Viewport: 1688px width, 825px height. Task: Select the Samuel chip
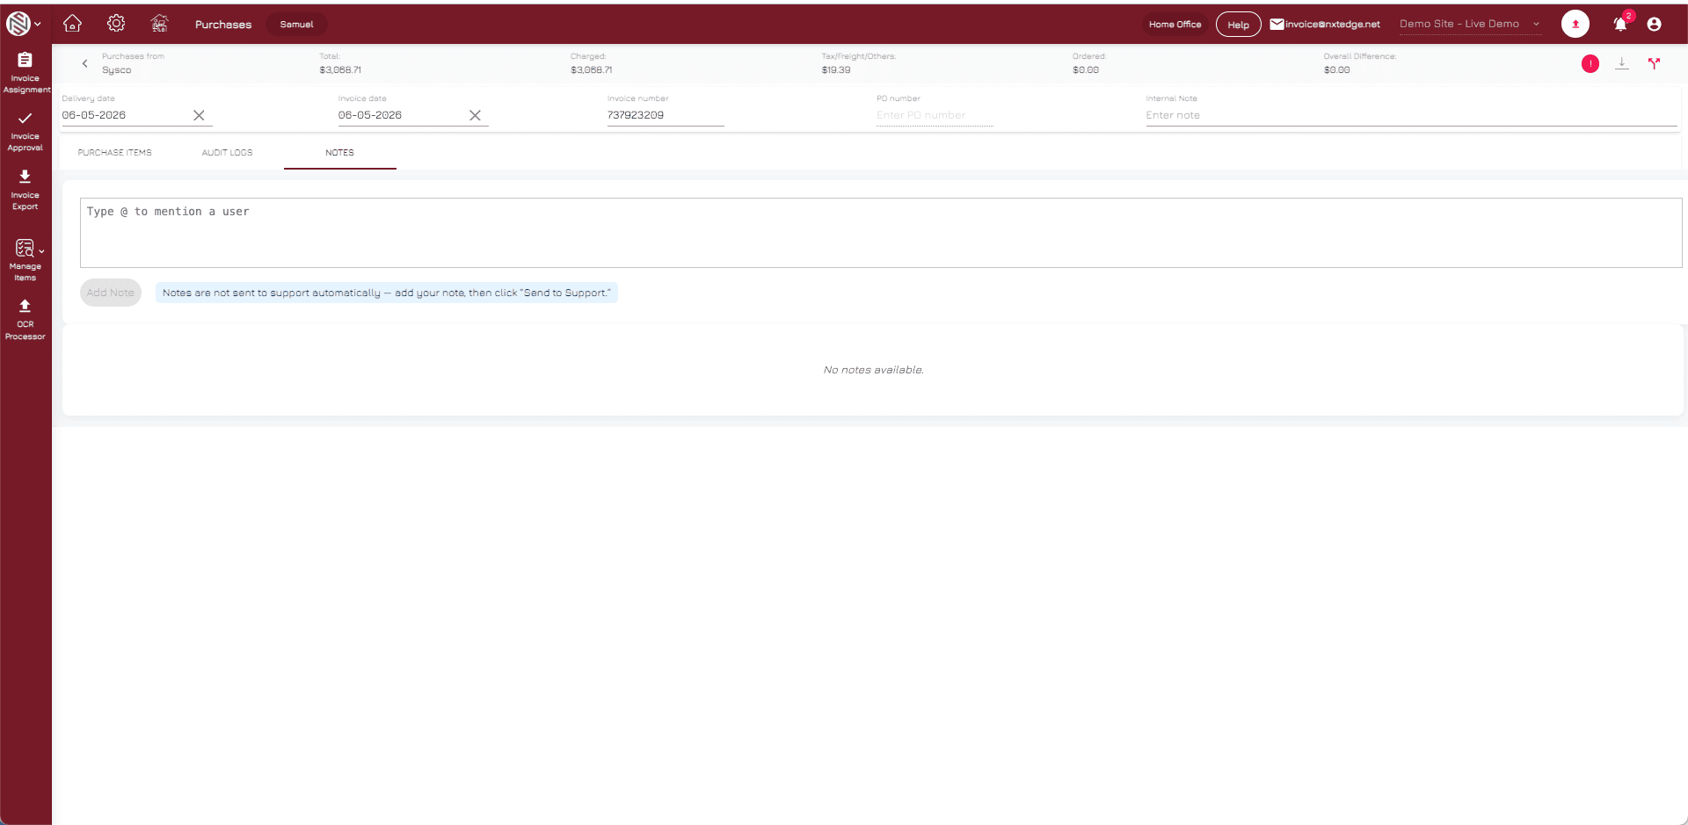pos(296,25)
